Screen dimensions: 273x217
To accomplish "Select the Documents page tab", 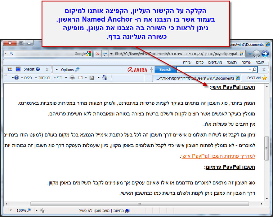I will point(197,78).
